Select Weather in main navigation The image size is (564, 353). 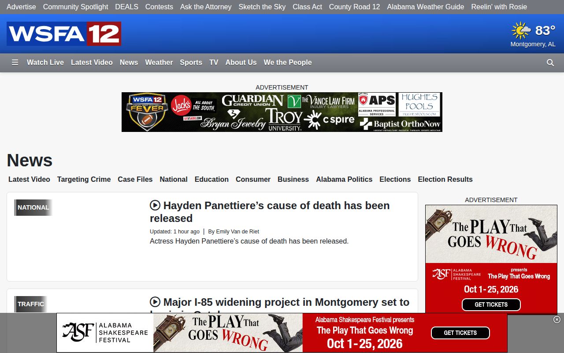pos(159,63)
